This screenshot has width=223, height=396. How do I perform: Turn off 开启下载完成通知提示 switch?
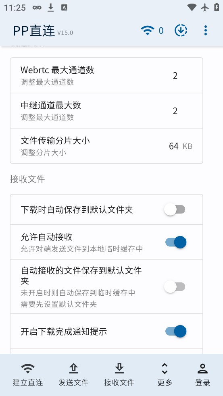point(176,332)
